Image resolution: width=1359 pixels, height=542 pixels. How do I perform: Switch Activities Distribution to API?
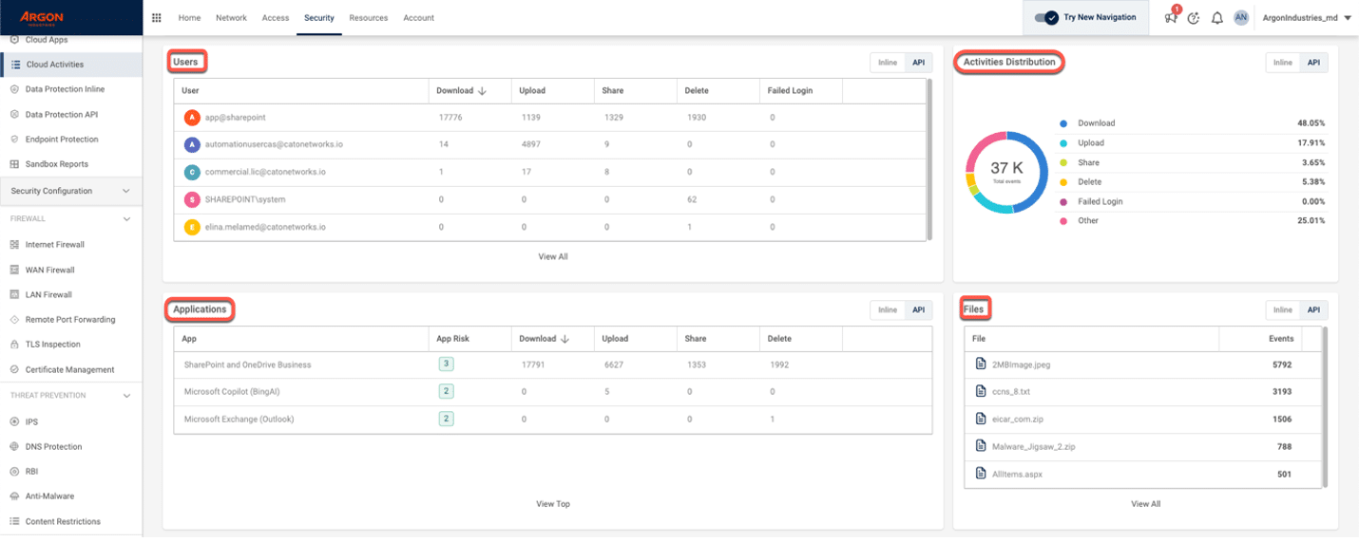pyautogui.click(x=1313, y=63)
